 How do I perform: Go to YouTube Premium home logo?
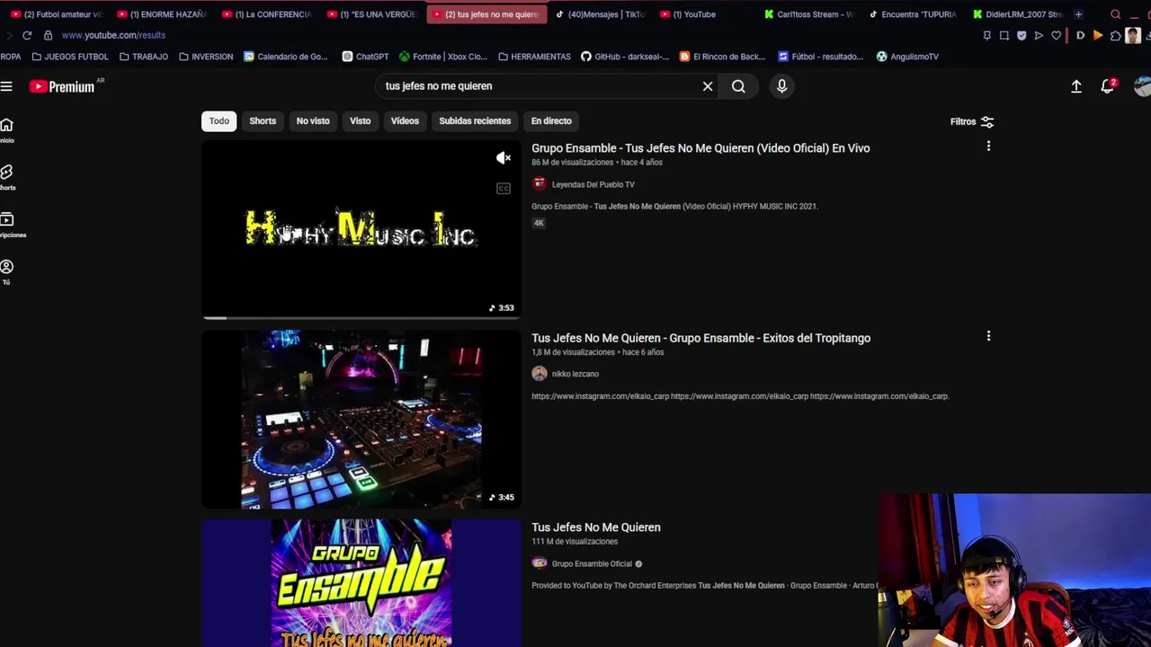pos(62,86)
